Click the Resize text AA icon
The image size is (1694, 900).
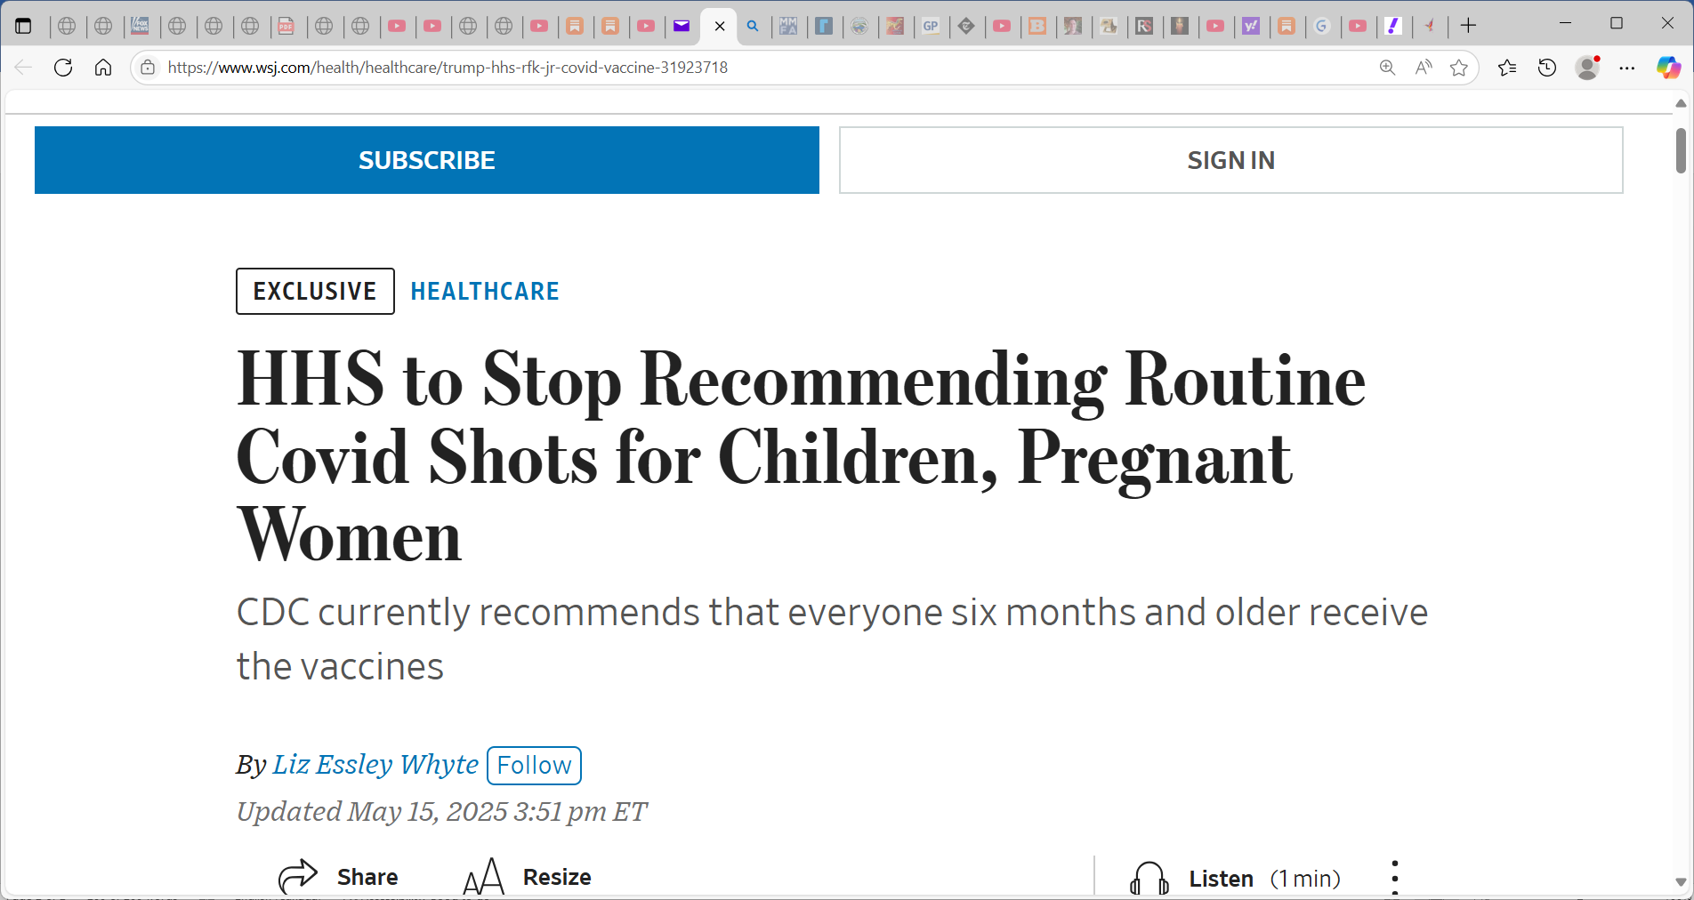pyautogui.click(x=484, y=877)
